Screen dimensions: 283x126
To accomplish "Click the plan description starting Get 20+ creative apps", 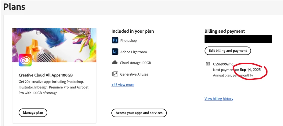I will [x=54, y=87].
